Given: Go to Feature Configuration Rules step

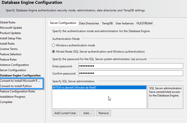Looking at the screenshot, I should [18, 91].
